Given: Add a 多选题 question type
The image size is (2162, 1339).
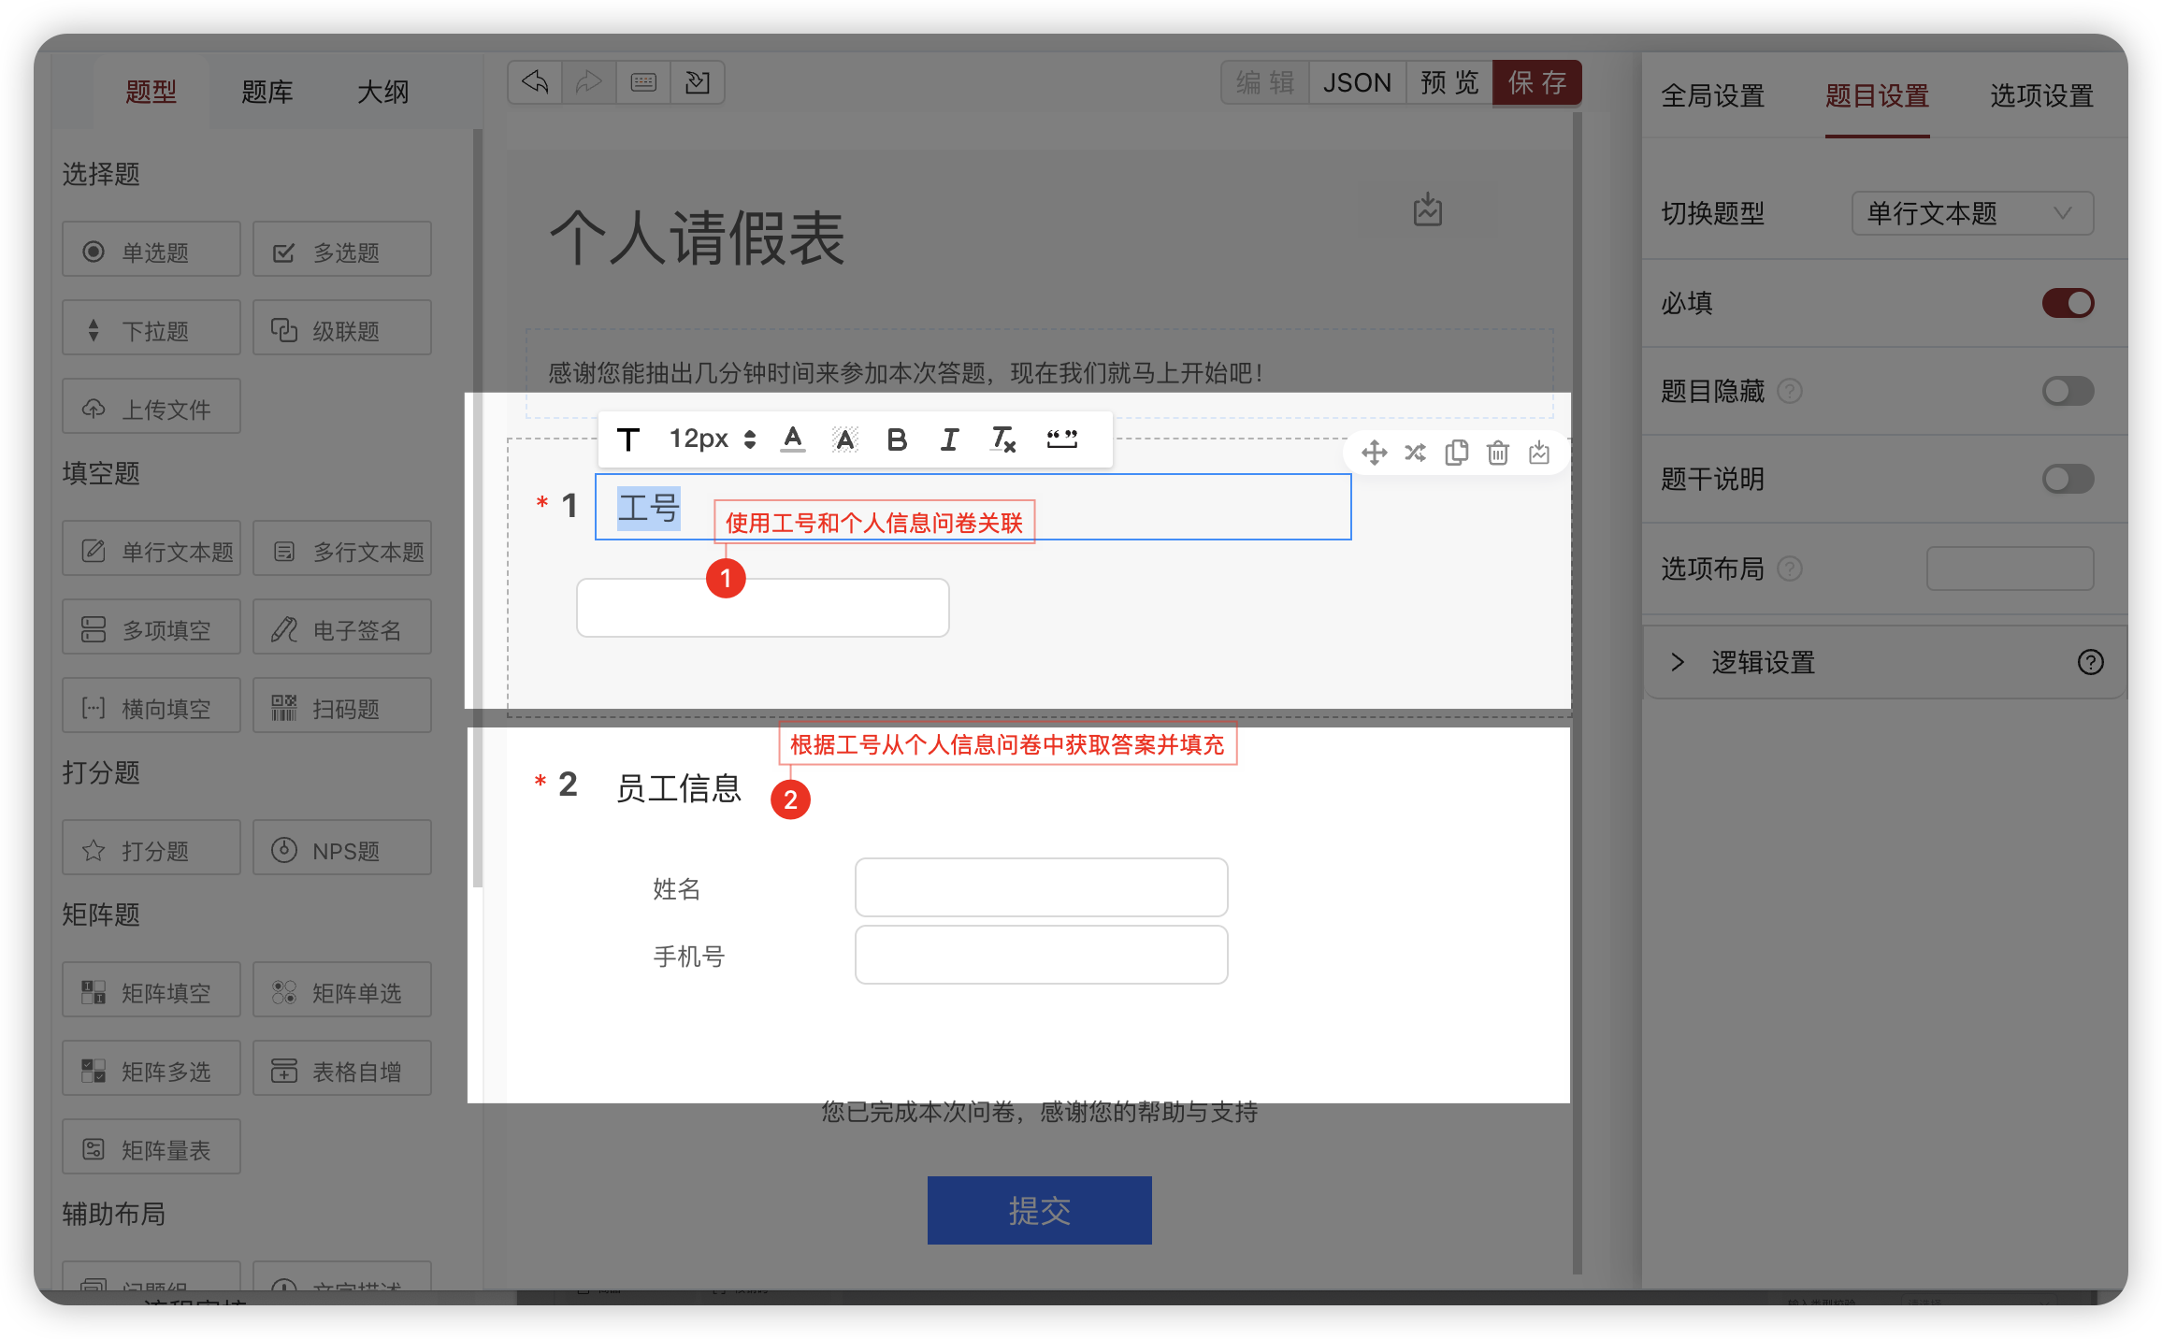Looking at the screenshot, I should click(x=342, y=250).
